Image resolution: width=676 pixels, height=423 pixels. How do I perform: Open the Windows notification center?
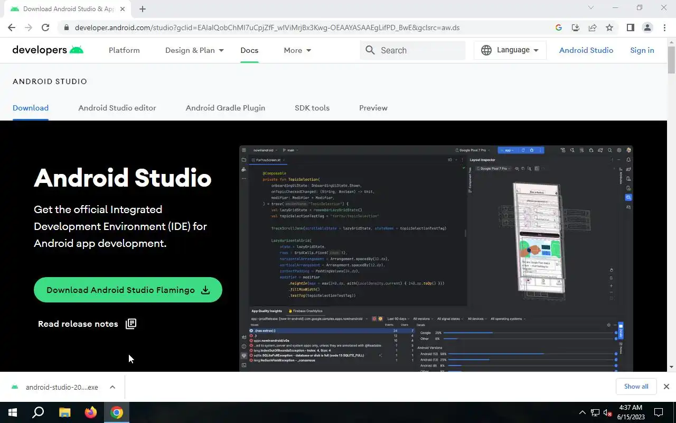point(659,412)
